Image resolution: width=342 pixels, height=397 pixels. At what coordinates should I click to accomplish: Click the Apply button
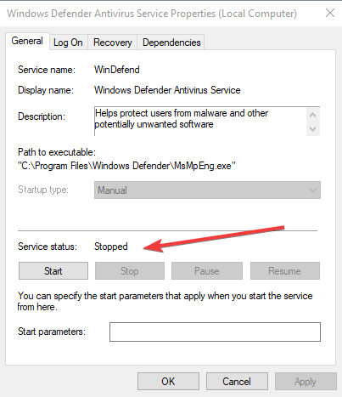(306, 382)
